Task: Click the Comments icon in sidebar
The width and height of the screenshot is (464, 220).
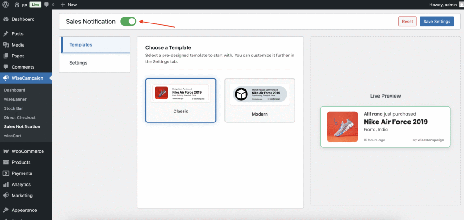Action: (x=5, y=67)
